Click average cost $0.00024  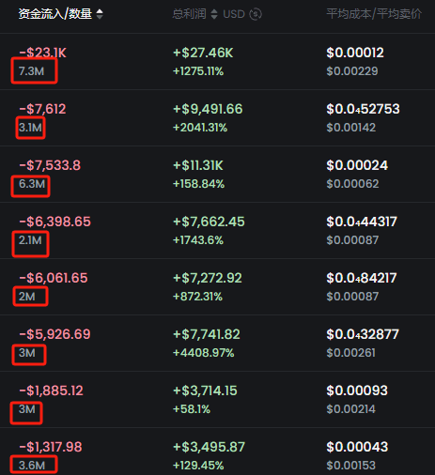(357, 165)
